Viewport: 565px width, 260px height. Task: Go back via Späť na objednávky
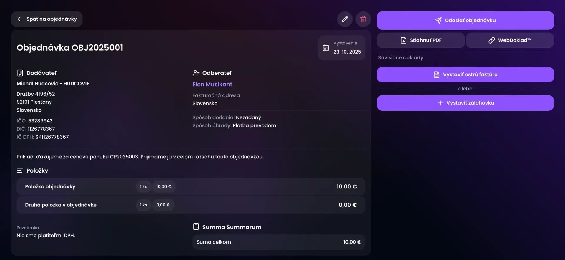point(51,19)
